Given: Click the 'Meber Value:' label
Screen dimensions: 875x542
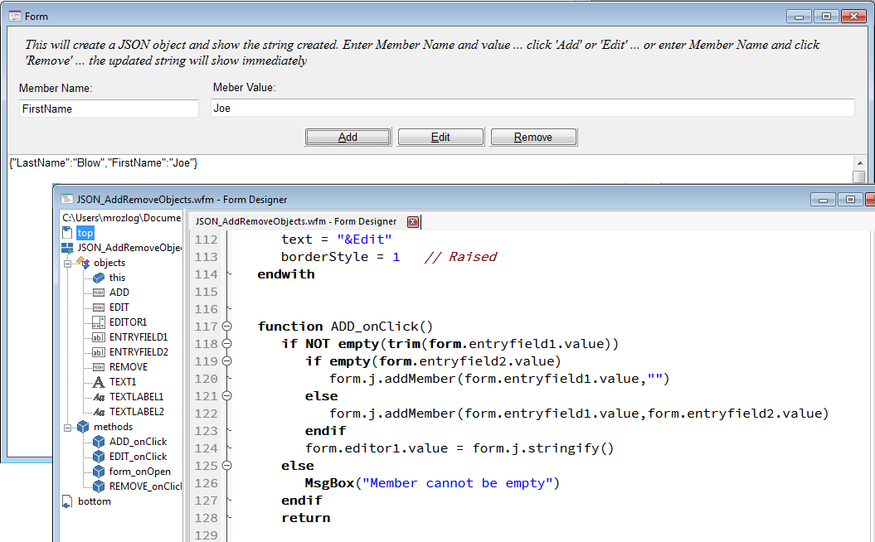Looking at the screenshot, I should pyautogui.click(x=245, y=88).
